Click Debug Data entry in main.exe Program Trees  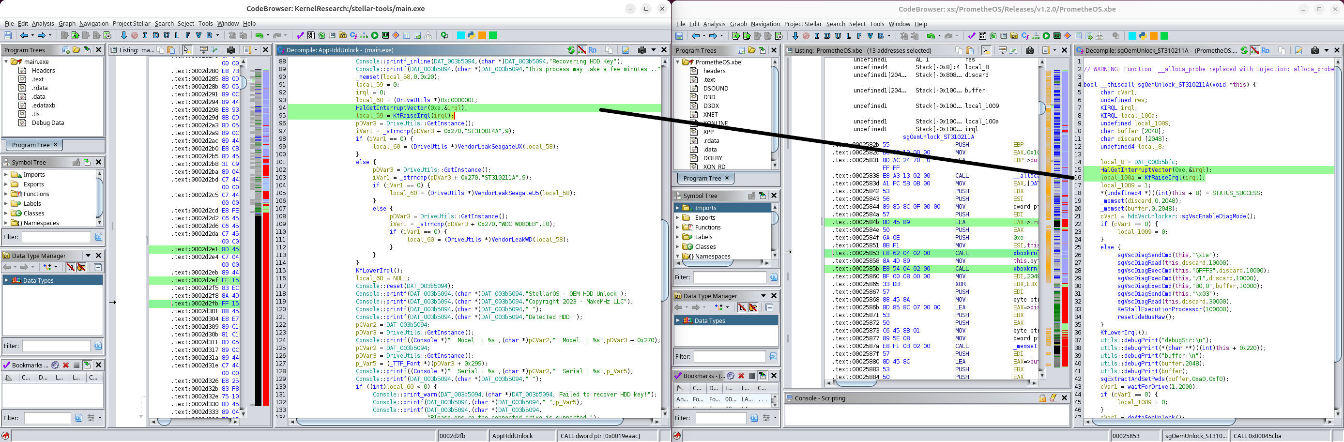(47, 122)
